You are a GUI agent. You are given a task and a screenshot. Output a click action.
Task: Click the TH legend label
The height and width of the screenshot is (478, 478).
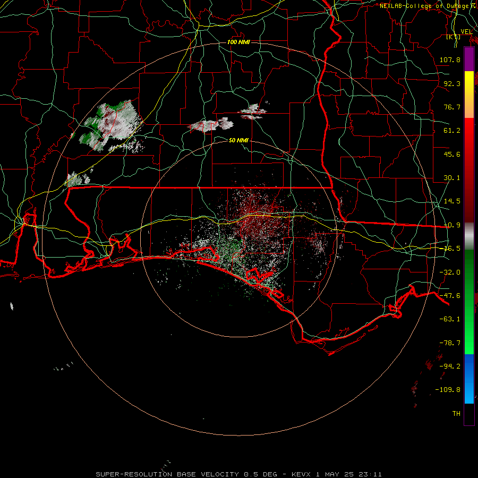[x=456, y=414]
